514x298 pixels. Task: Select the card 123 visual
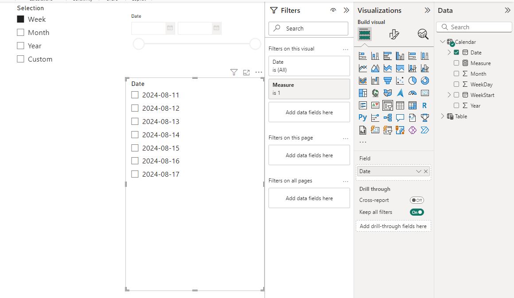425,93
